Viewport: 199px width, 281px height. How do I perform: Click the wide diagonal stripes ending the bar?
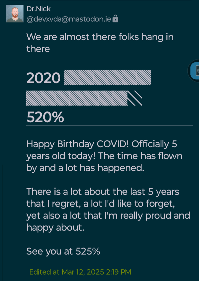click(135, 98)
